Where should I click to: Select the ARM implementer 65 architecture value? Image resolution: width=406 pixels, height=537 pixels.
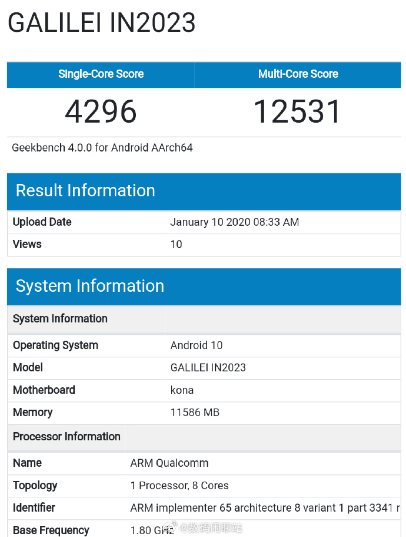265,508
